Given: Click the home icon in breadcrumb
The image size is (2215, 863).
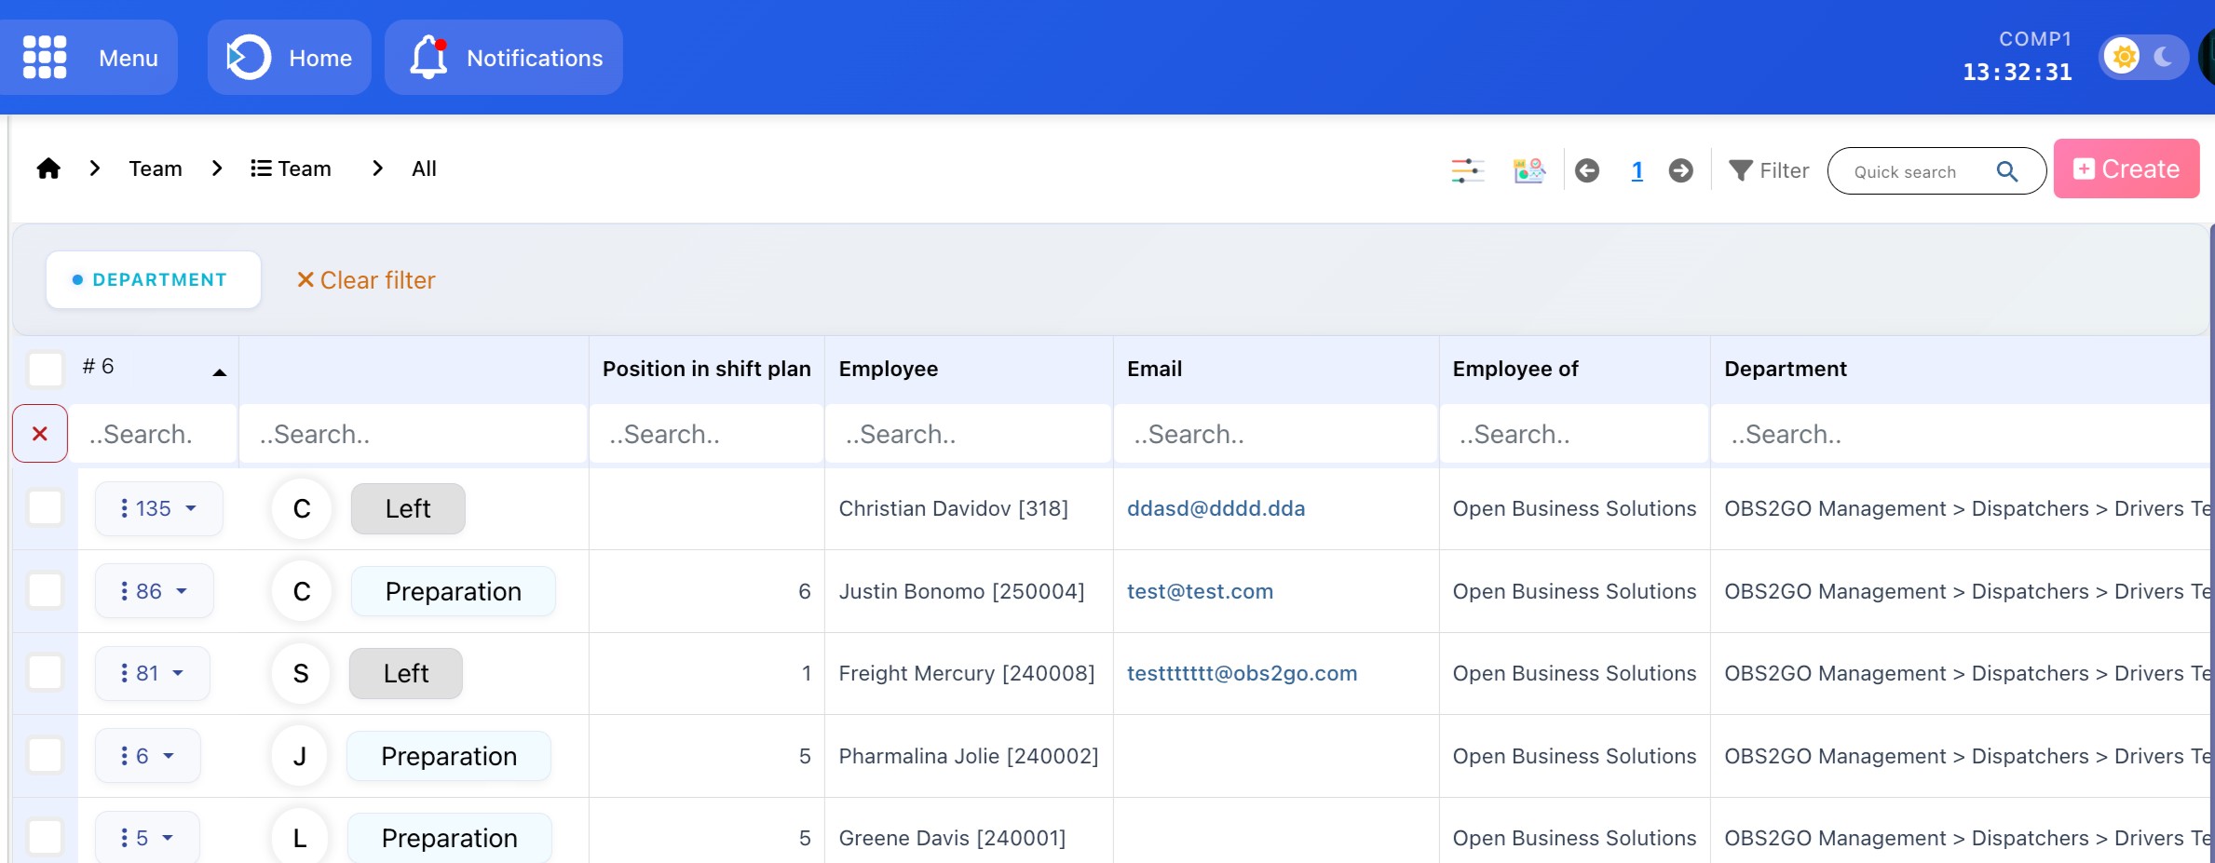Looking at the screenshot, I should click(x=48, y=169).
